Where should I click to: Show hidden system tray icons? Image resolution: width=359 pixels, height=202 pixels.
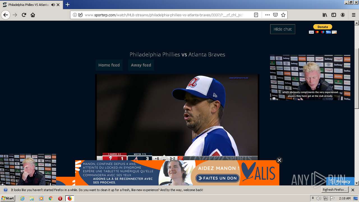tap(313, 198)
